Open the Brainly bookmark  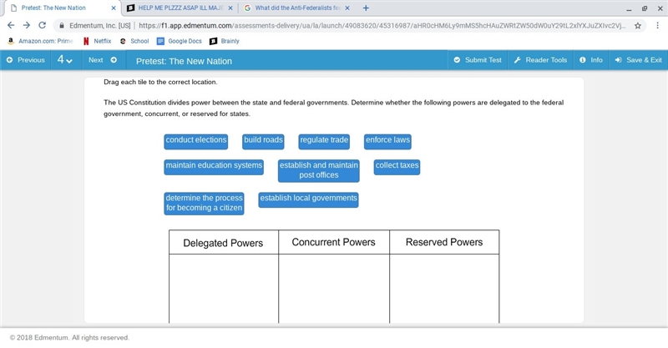pos(225,41)
